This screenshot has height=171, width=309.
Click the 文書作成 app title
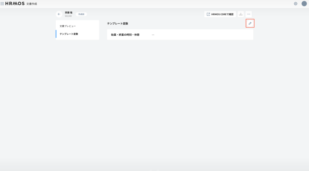click(31, 4)
